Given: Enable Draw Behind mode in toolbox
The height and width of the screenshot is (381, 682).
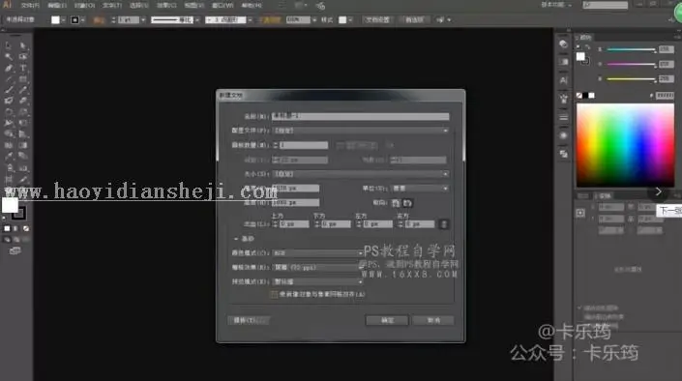Looking at the screenshot, I should click(x=16, y=239).
